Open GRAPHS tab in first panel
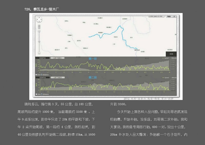The height and width of the screenshot is (145, 205). tap(42, 58)
